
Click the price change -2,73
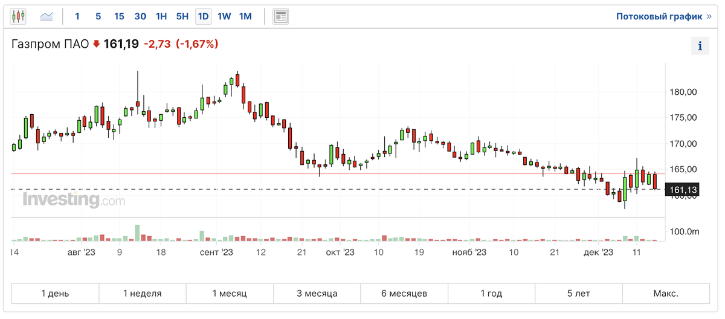coord(157,44)
